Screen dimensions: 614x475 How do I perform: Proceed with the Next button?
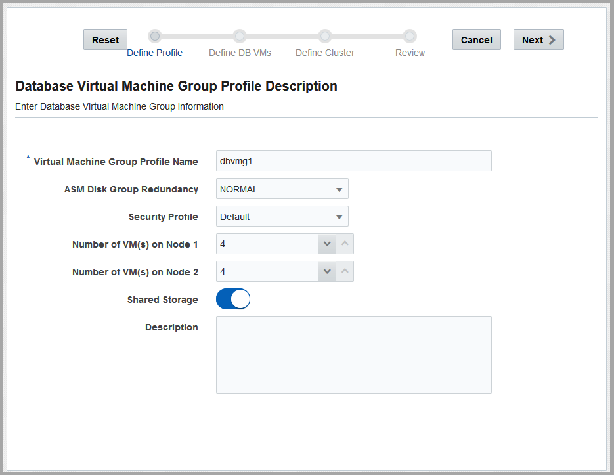click(x=538, y=39)
